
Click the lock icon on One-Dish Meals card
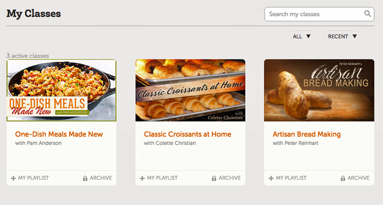(x=85, y=178)
